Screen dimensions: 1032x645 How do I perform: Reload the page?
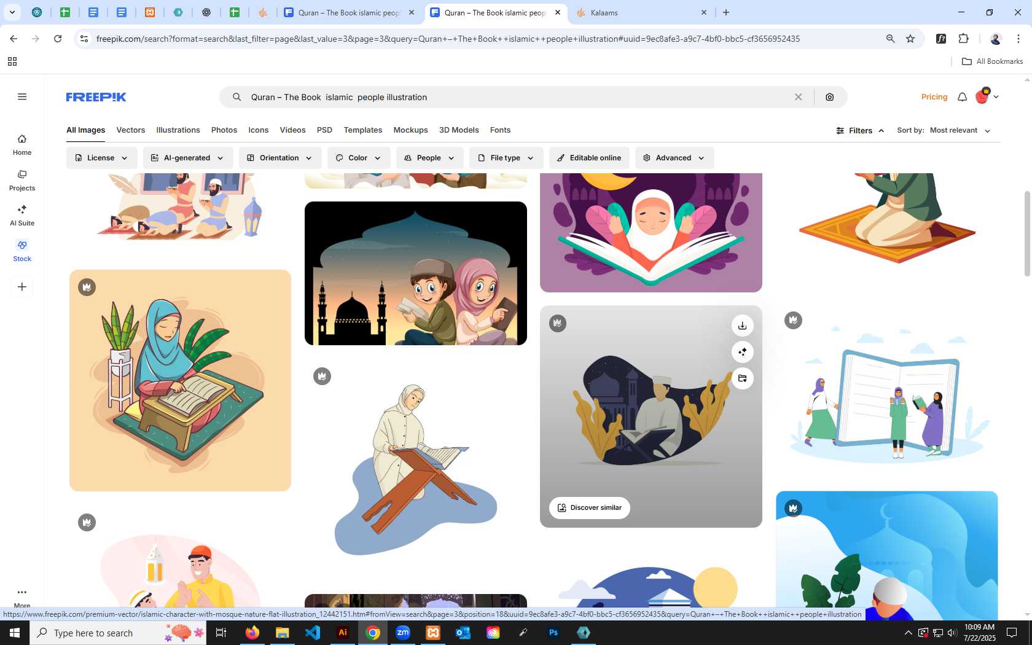point(58,39)
